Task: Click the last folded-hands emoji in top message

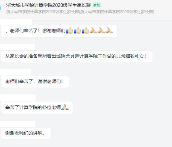Action: coord(109,30)
